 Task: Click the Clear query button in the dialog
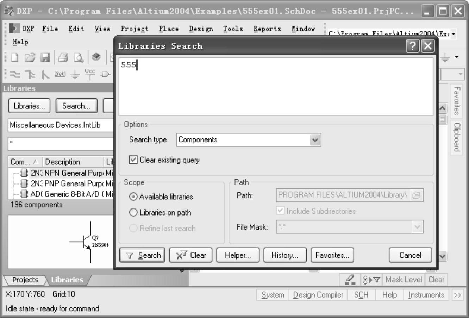point(191,255)
